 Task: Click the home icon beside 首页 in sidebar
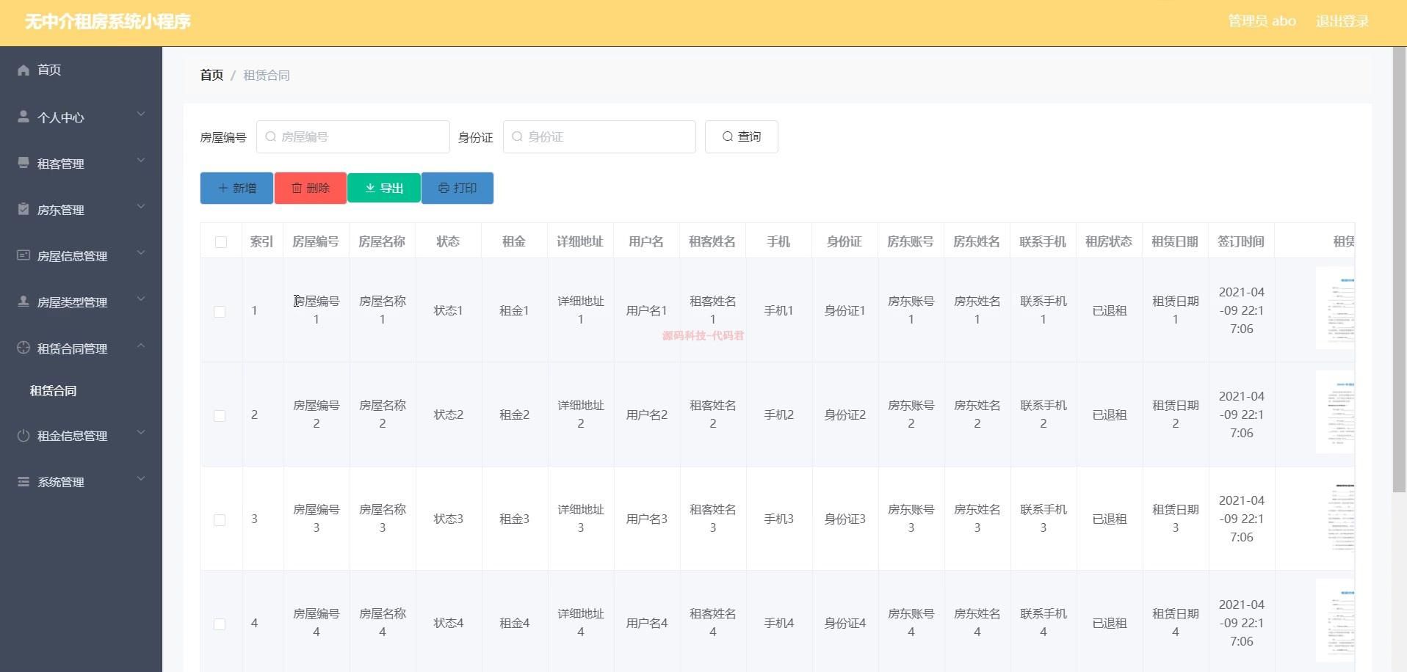click(x=23, y=70)
